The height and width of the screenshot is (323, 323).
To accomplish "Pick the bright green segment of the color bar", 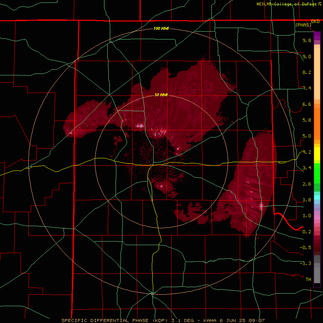I will click(x=317, y=173).
